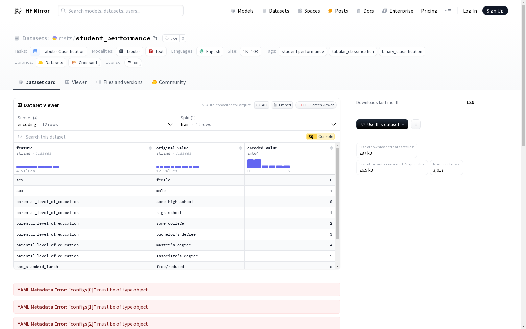Click the Embed button
The width and height of the screenshot is (526, 329).
pos(282,105)
